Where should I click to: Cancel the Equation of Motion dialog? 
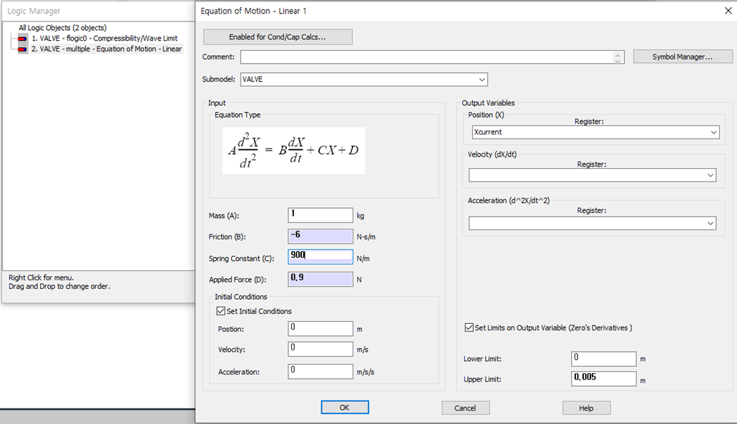(465, 408)
